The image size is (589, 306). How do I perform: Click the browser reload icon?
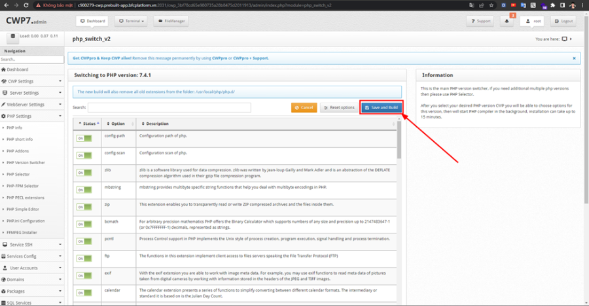click(26, 5)
